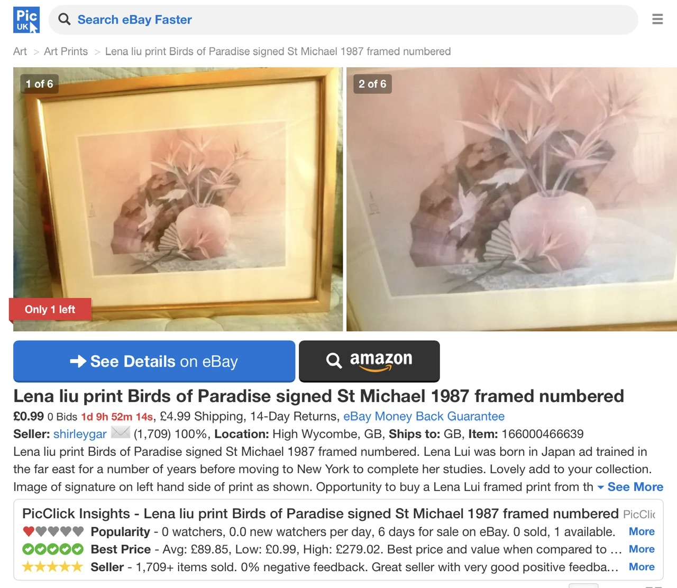Type in the Search eBay Faster field
The image size is (677, 588).
(349, 20)
